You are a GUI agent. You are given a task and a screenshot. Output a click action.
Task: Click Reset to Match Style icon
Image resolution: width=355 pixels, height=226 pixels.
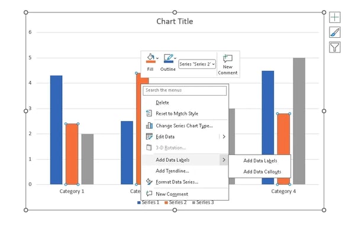(x=149, y=113)
